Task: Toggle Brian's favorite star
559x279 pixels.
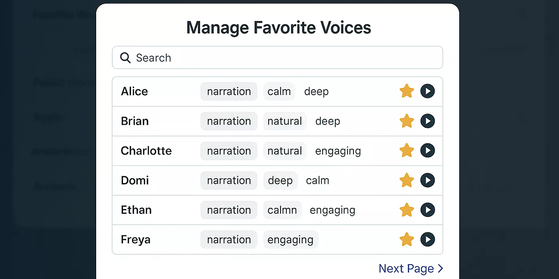Action: point(407,121)
